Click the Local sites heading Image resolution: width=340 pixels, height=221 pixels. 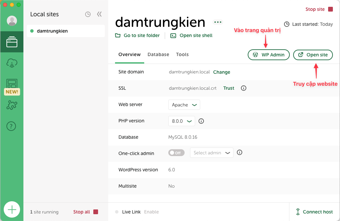click(44, 14)
